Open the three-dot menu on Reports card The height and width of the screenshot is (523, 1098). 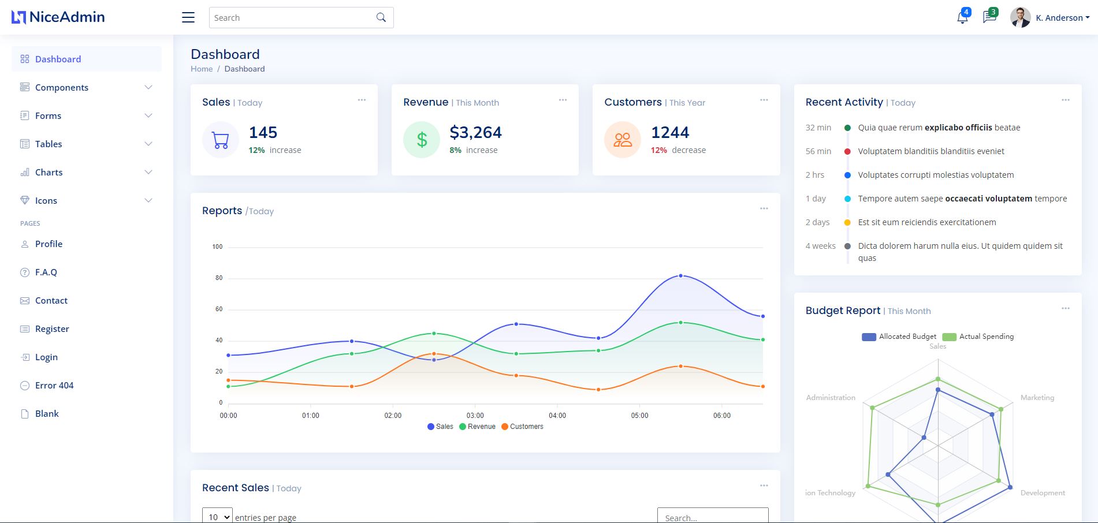[x=764, y=208]
